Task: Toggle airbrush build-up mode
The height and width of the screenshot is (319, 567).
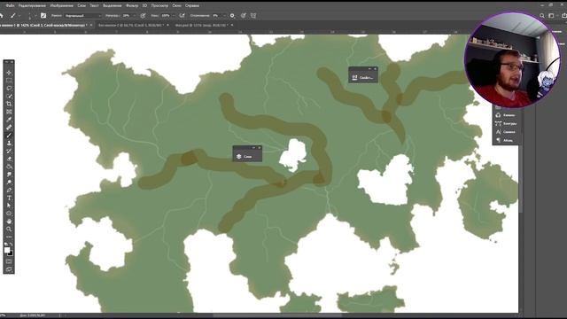Action: [182, 16]
